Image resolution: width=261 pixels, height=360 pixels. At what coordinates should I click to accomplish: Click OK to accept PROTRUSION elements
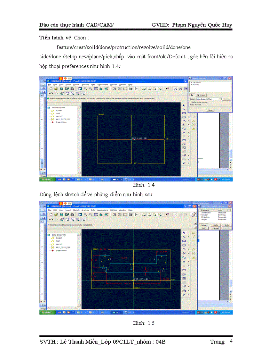[x=204, y=228]
